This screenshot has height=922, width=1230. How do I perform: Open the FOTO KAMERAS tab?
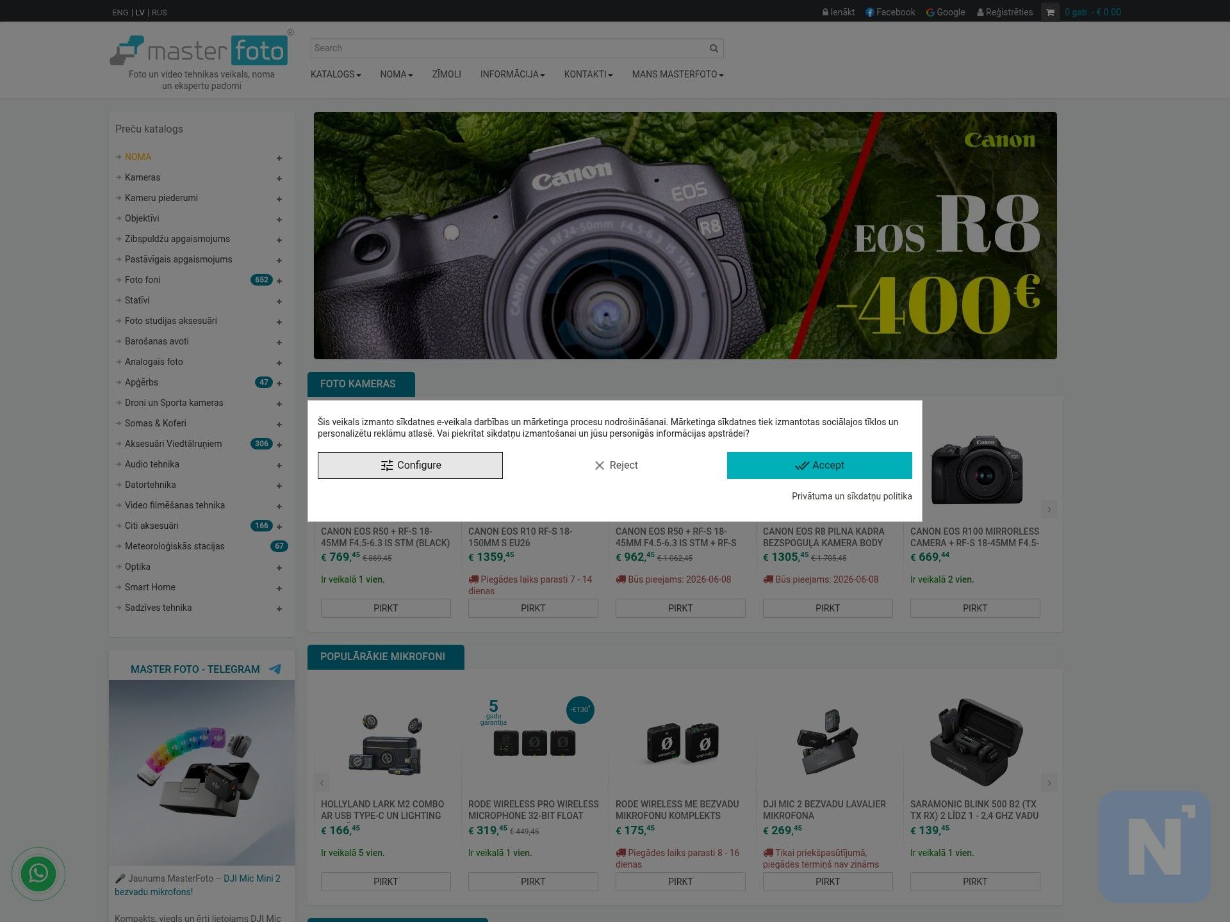pos(361,384)
